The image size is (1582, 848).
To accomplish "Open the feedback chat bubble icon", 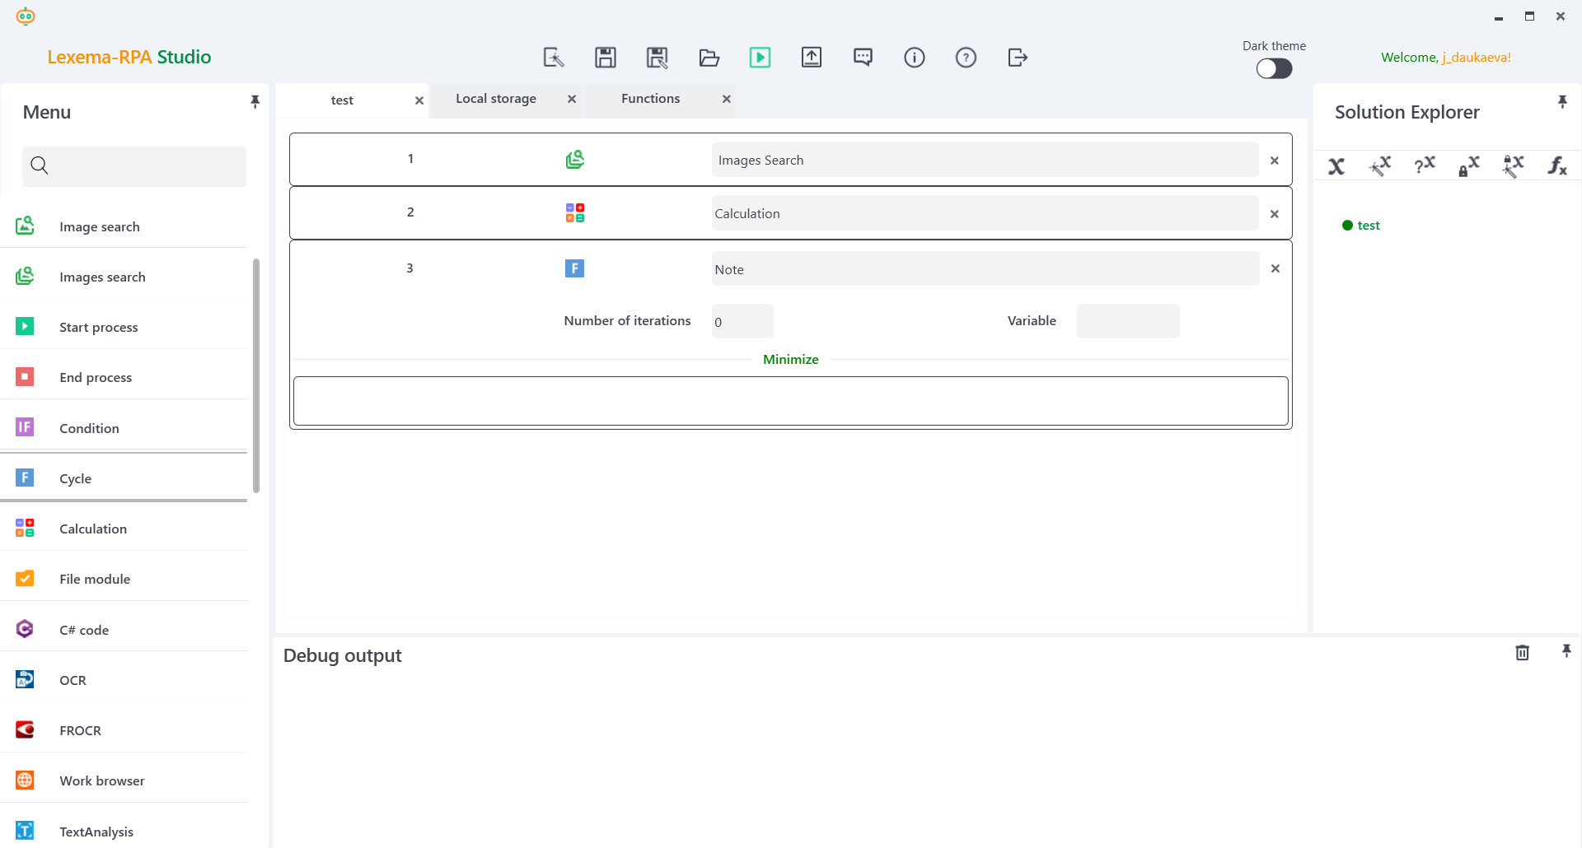I will tap(863, 58).
